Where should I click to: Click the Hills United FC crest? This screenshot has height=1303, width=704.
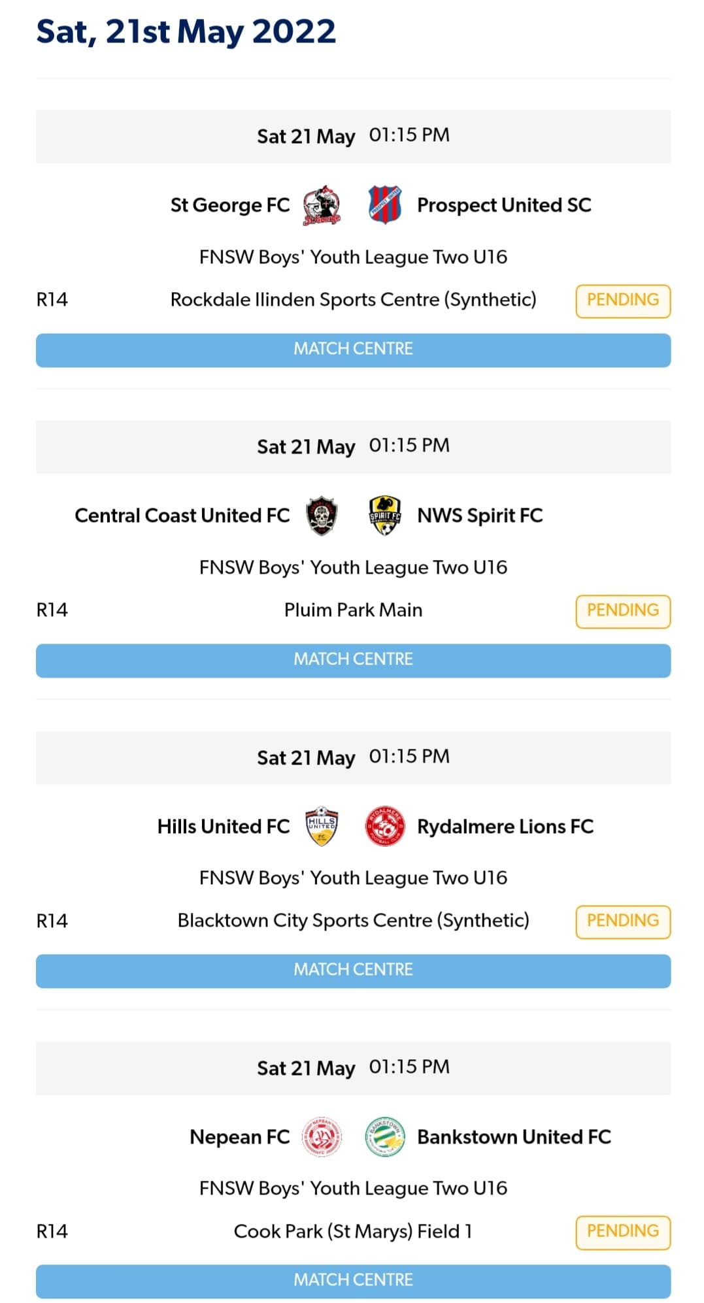(x=322, y=825)
